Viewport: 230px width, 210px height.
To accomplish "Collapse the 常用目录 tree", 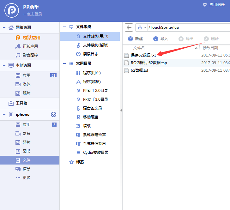I will (64, 63).
